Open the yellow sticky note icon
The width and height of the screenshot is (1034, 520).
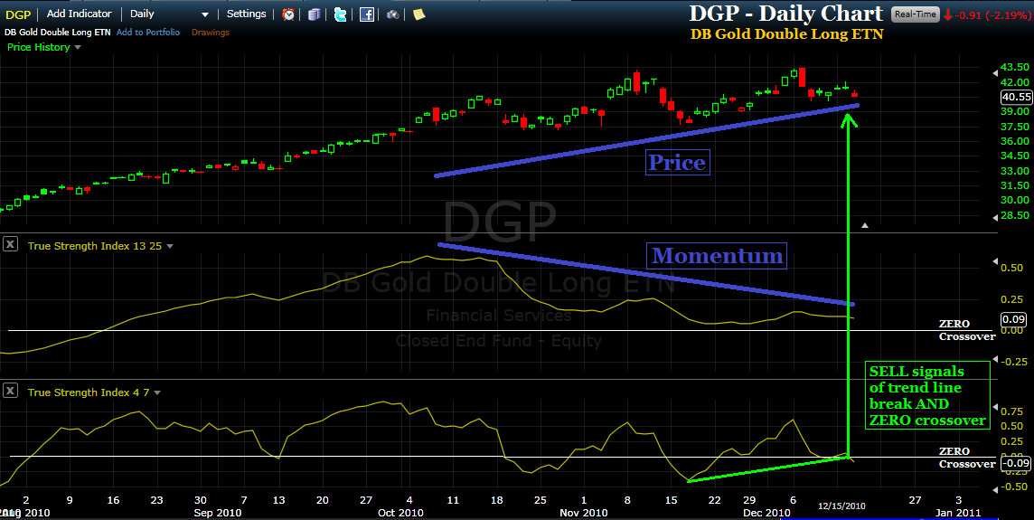tap(418, 14)
